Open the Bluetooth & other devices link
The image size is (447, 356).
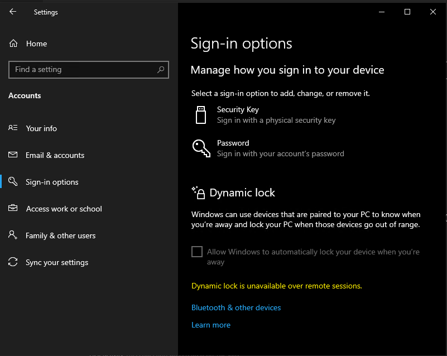(x=236, y=307)
